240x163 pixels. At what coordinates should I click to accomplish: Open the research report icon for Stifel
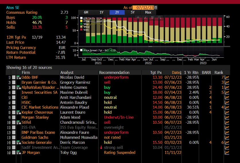pos(19,123)
